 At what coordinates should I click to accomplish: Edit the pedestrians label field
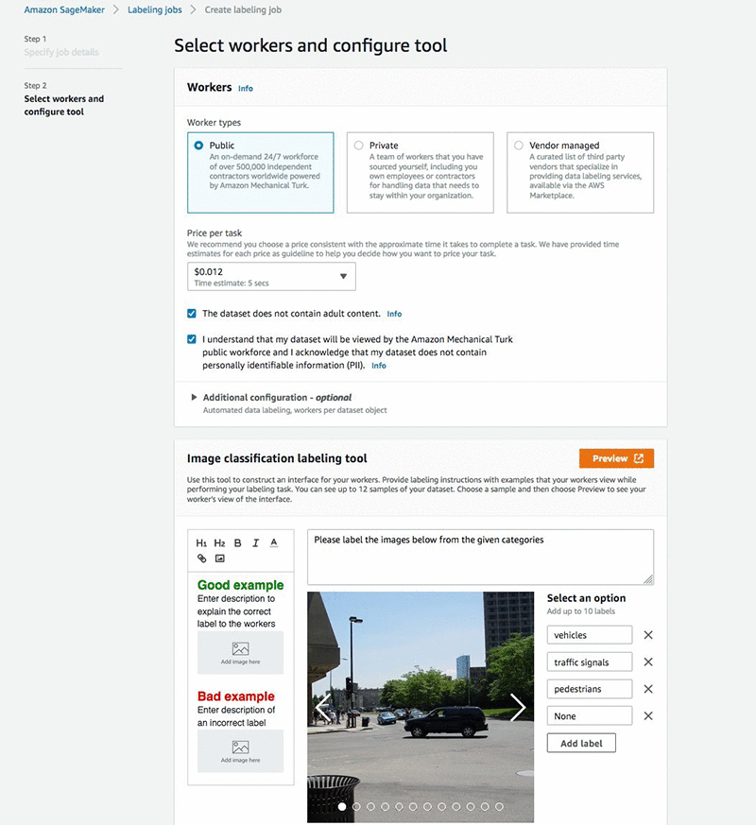pyautogui.click(x=590, y=689)
